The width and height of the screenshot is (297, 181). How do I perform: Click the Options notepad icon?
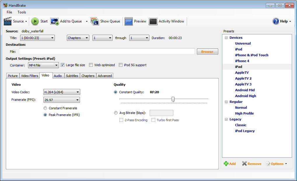point(268,164)
